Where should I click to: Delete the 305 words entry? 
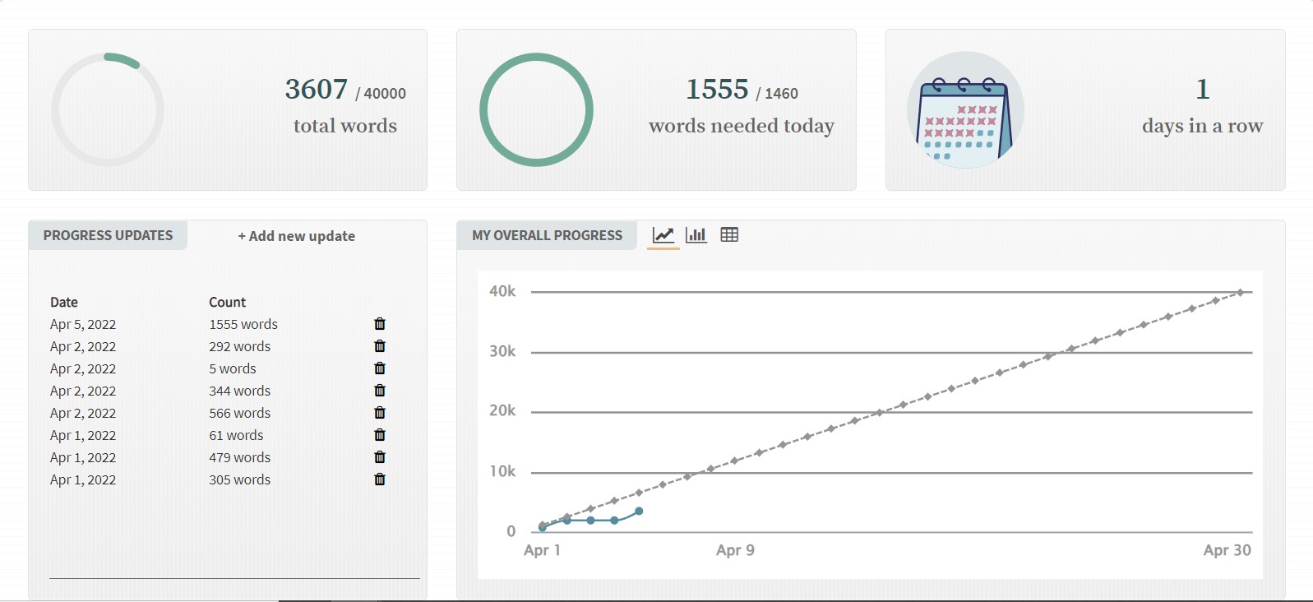(380, 479)
